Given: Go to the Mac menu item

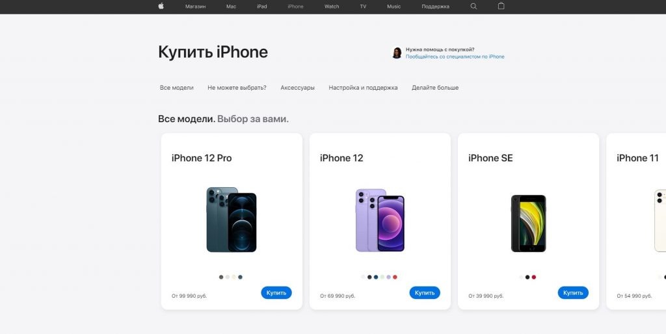Looking at the screenshot, I should [x=231, y=6].
